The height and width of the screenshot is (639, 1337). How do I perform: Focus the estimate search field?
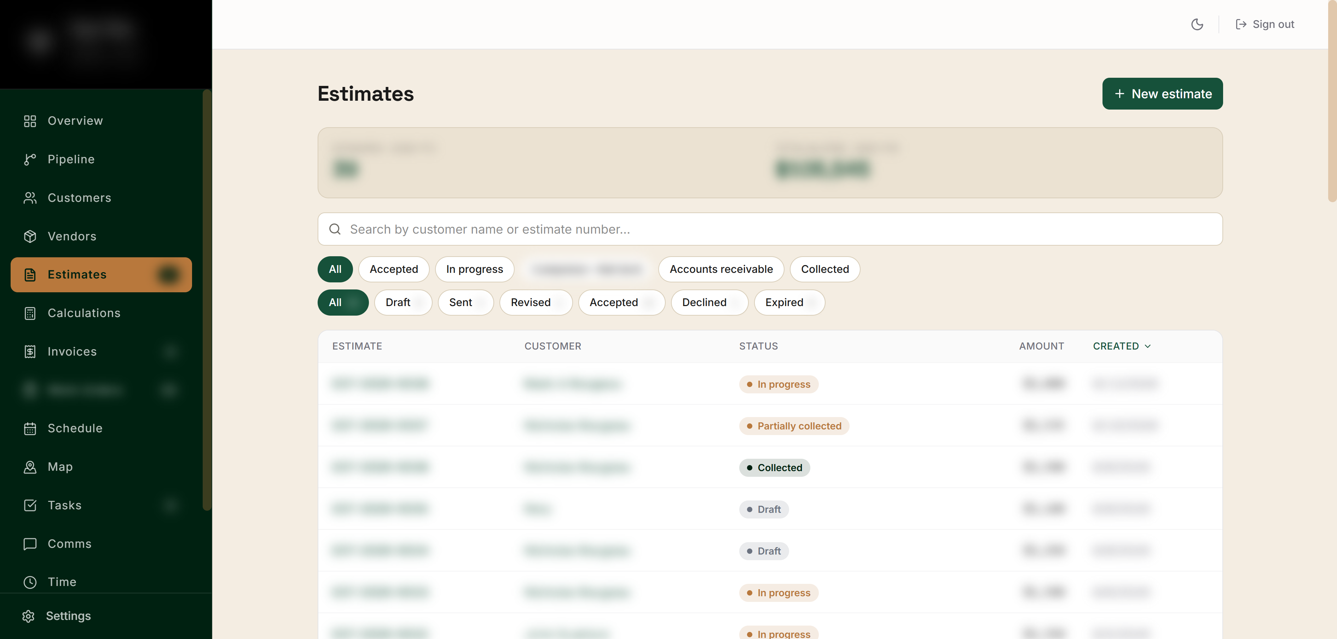(770, 229)
